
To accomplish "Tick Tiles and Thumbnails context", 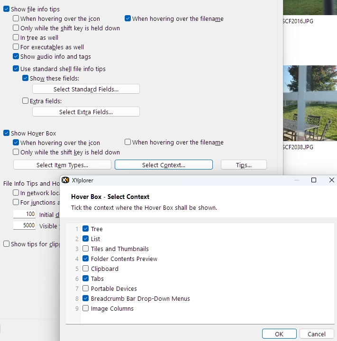I will coord(86,248).
